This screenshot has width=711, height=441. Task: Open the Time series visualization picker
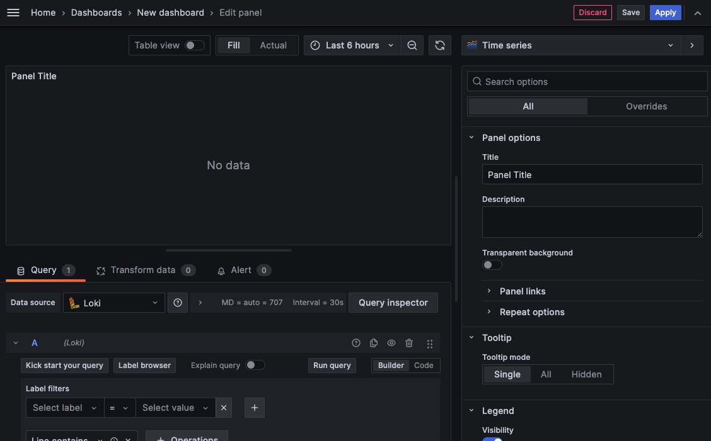click(571, 45)
